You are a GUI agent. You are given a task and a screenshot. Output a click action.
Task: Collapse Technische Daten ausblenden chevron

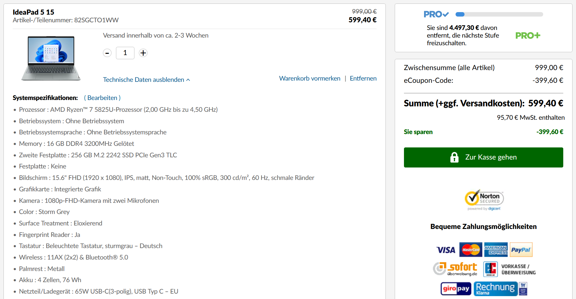[x=188, y=80]
